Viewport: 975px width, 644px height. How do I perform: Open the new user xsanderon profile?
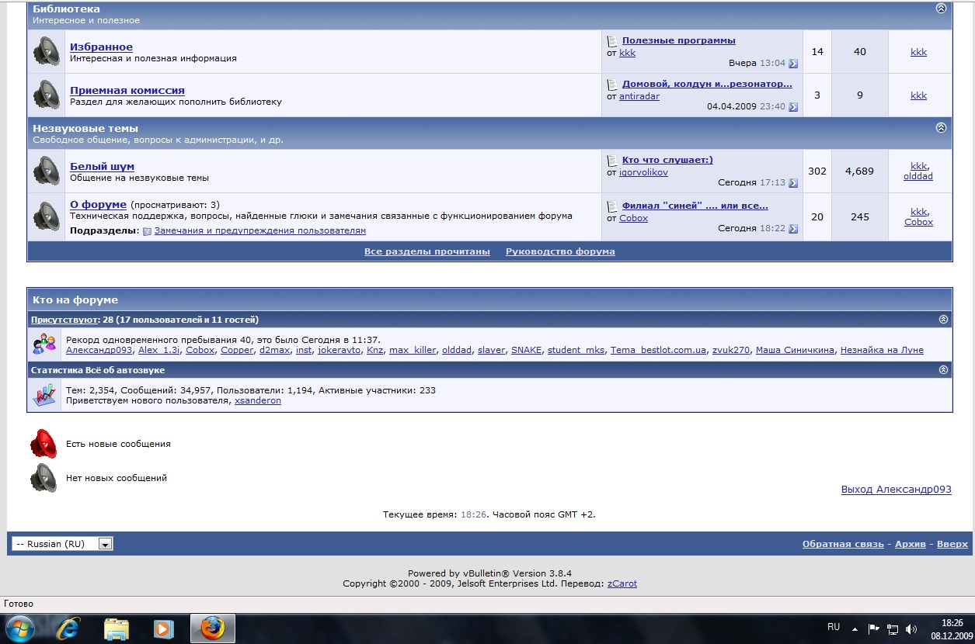(257, 400)
